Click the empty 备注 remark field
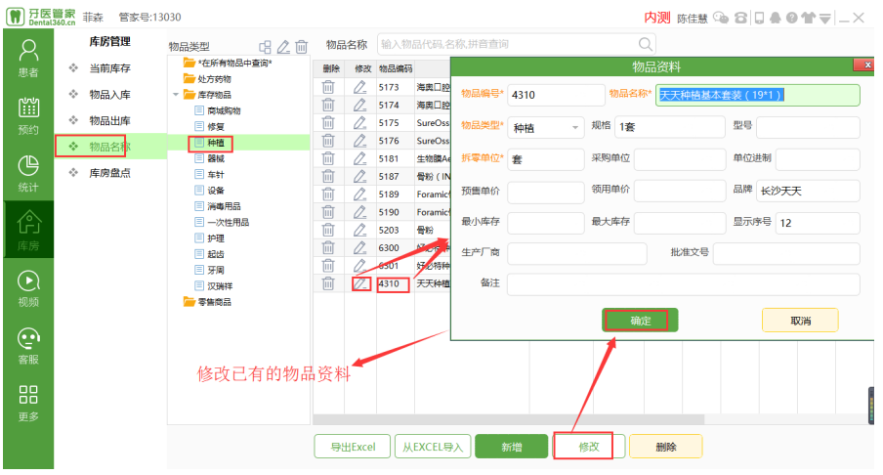Screen dimensions: 883x475 pyautogui.click(x=683, y=284)
